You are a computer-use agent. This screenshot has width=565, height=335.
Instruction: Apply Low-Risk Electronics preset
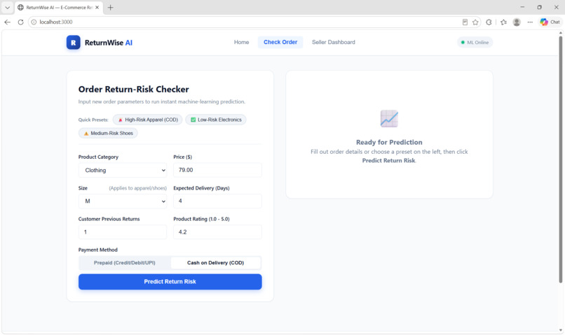click(216, 120)
